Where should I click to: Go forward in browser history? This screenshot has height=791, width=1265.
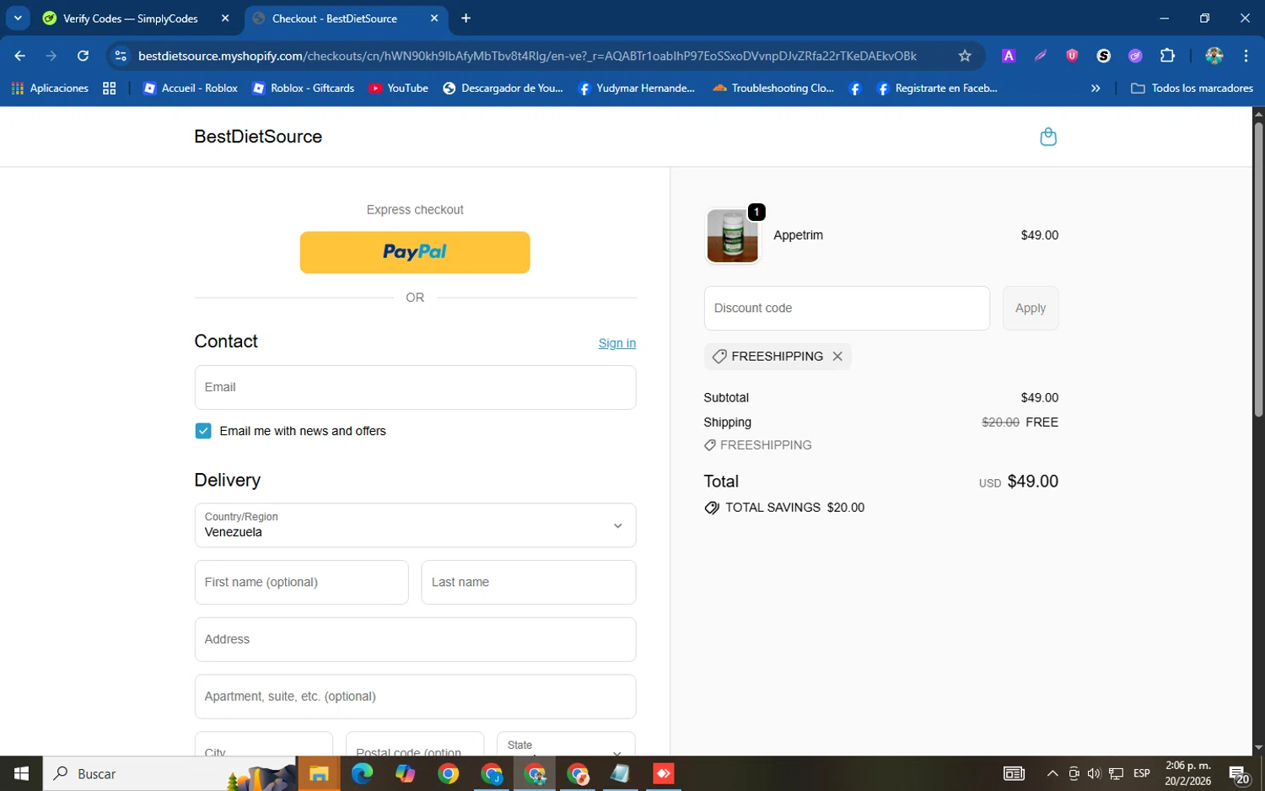click(x=51, y=56)
